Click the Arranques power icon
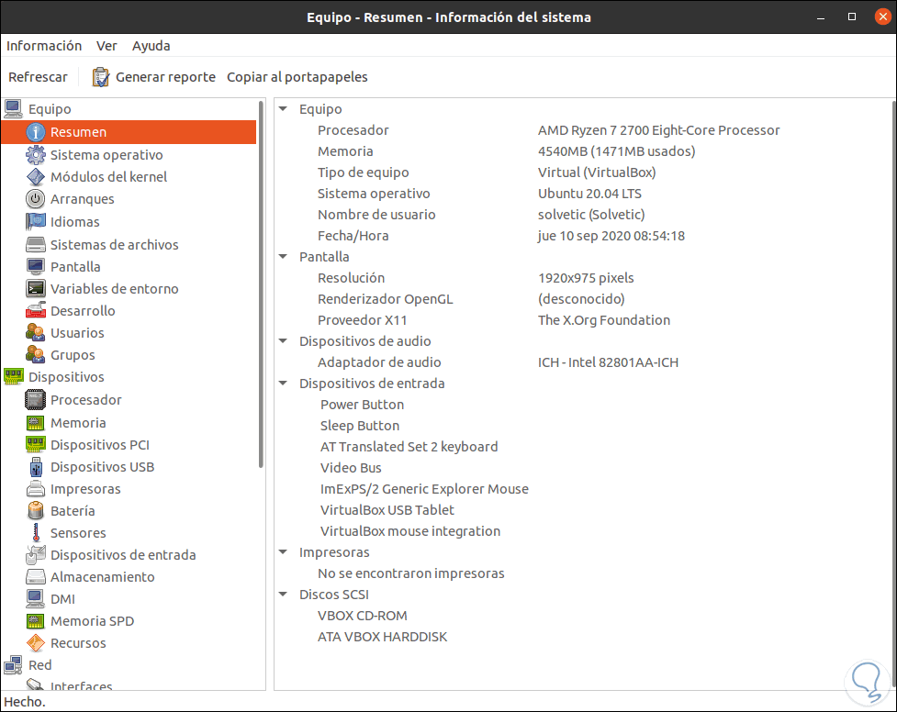Screen dimensions: 897x712 pos(36,199)
